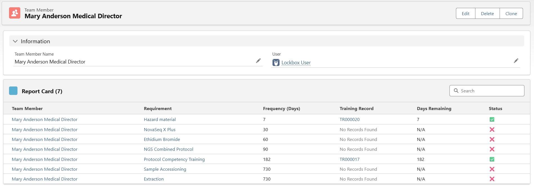The width and height of the screenshot is (534, 187).
Task: Open Mary Anderson link in Ethidium Bromide row
Action: [x=45, y=139]
